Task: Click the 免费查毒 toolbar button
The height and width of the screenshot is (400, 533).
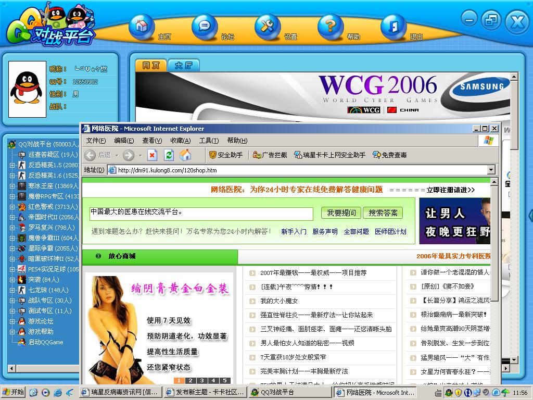Action: pos(389,155)
